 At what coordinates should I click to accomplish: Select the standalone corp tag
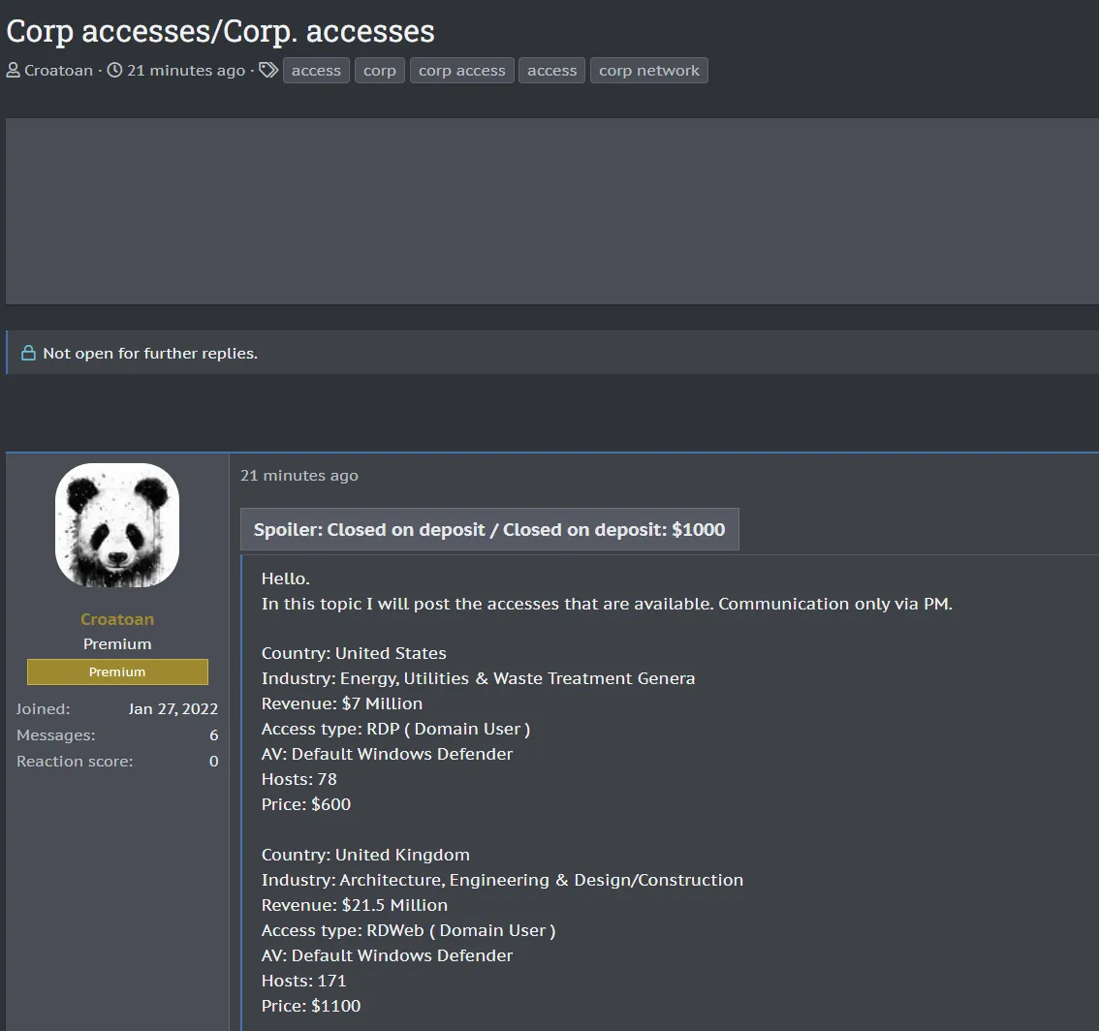click(380, 71)
